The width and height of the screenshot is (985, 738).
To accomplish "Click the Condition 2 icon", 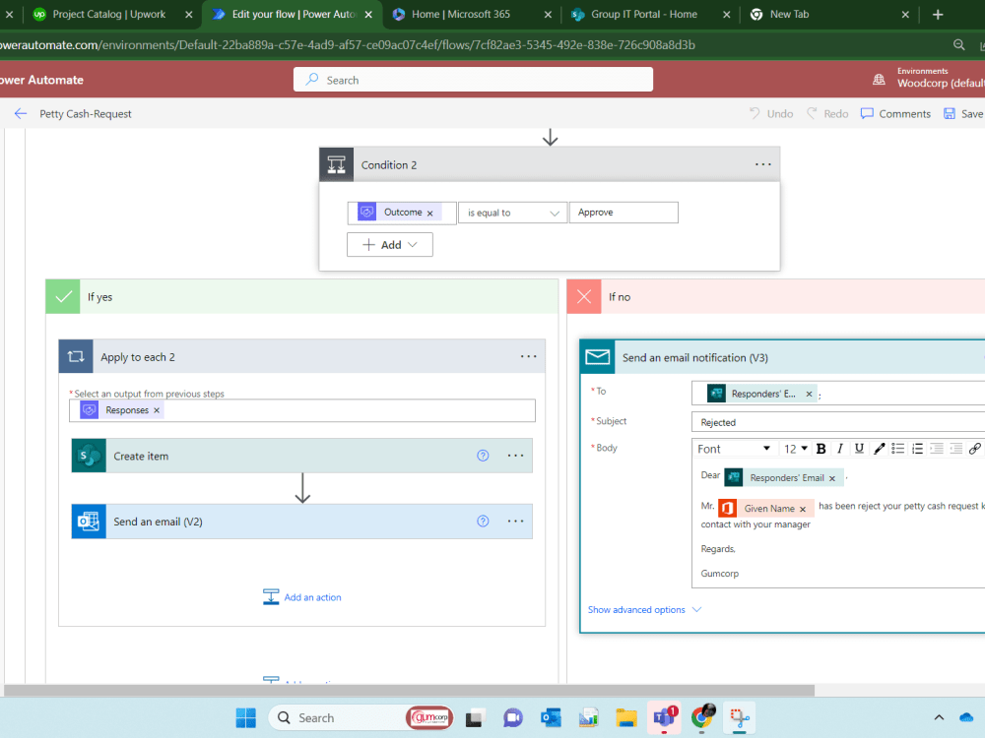I will tap(336, 164).
